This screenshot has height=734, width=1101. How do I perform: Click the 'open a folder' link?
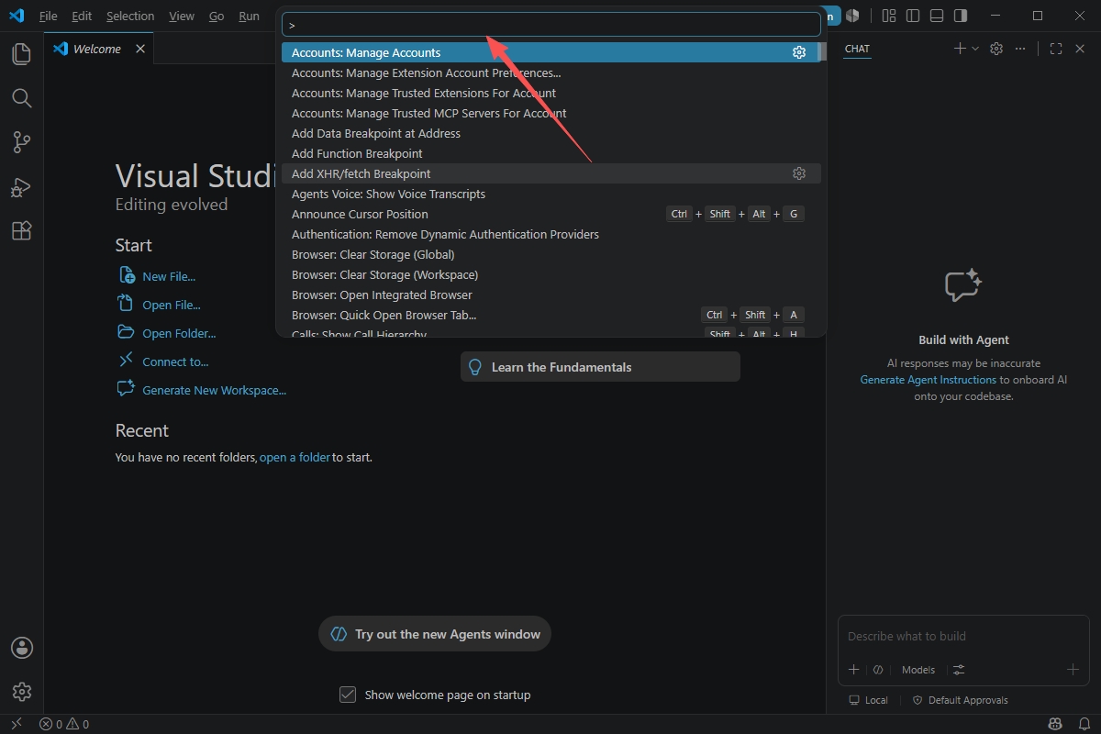(295, 457)
